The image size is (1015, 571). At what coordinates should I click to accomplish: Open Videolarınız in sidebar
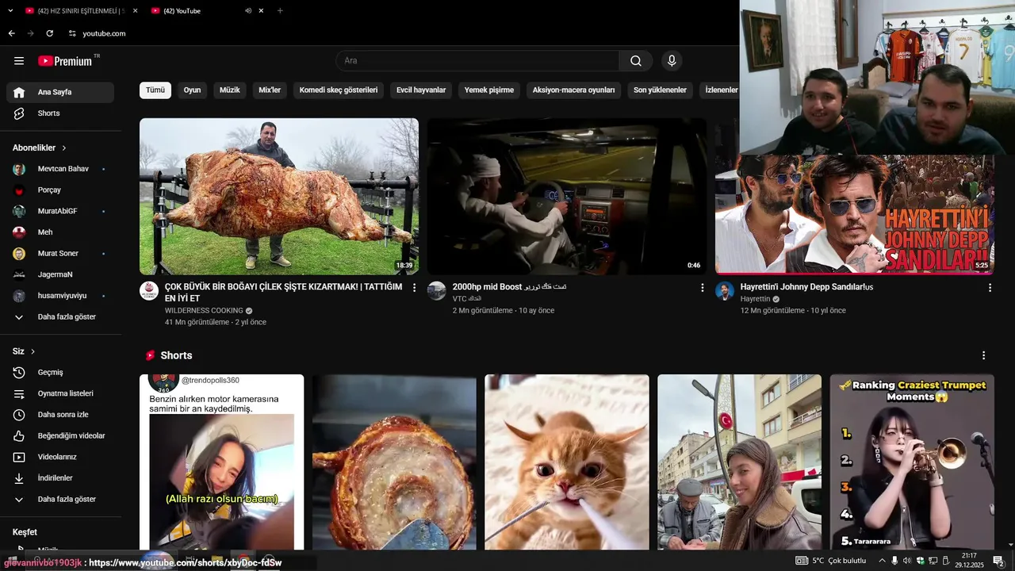[60, 457]
